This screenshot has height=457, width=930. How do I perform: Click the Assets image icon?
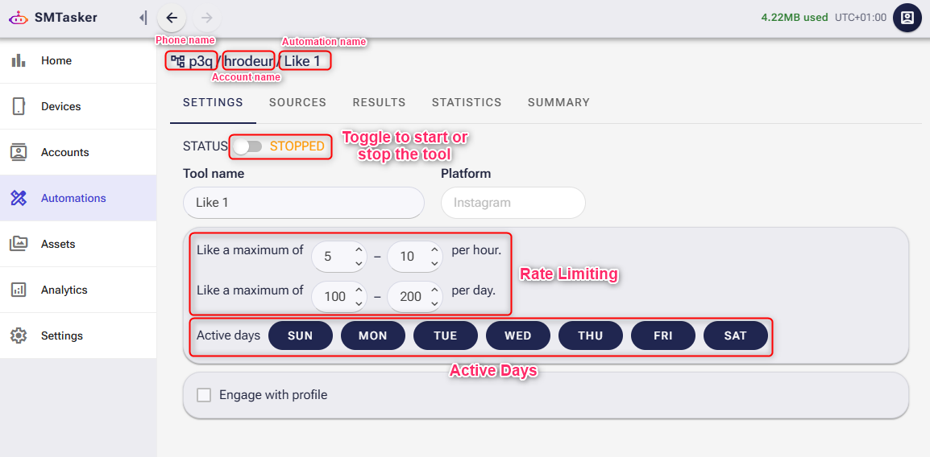19,244
